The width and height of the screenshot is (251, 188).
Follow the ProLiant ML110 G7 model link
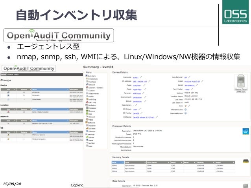(192, 82)
